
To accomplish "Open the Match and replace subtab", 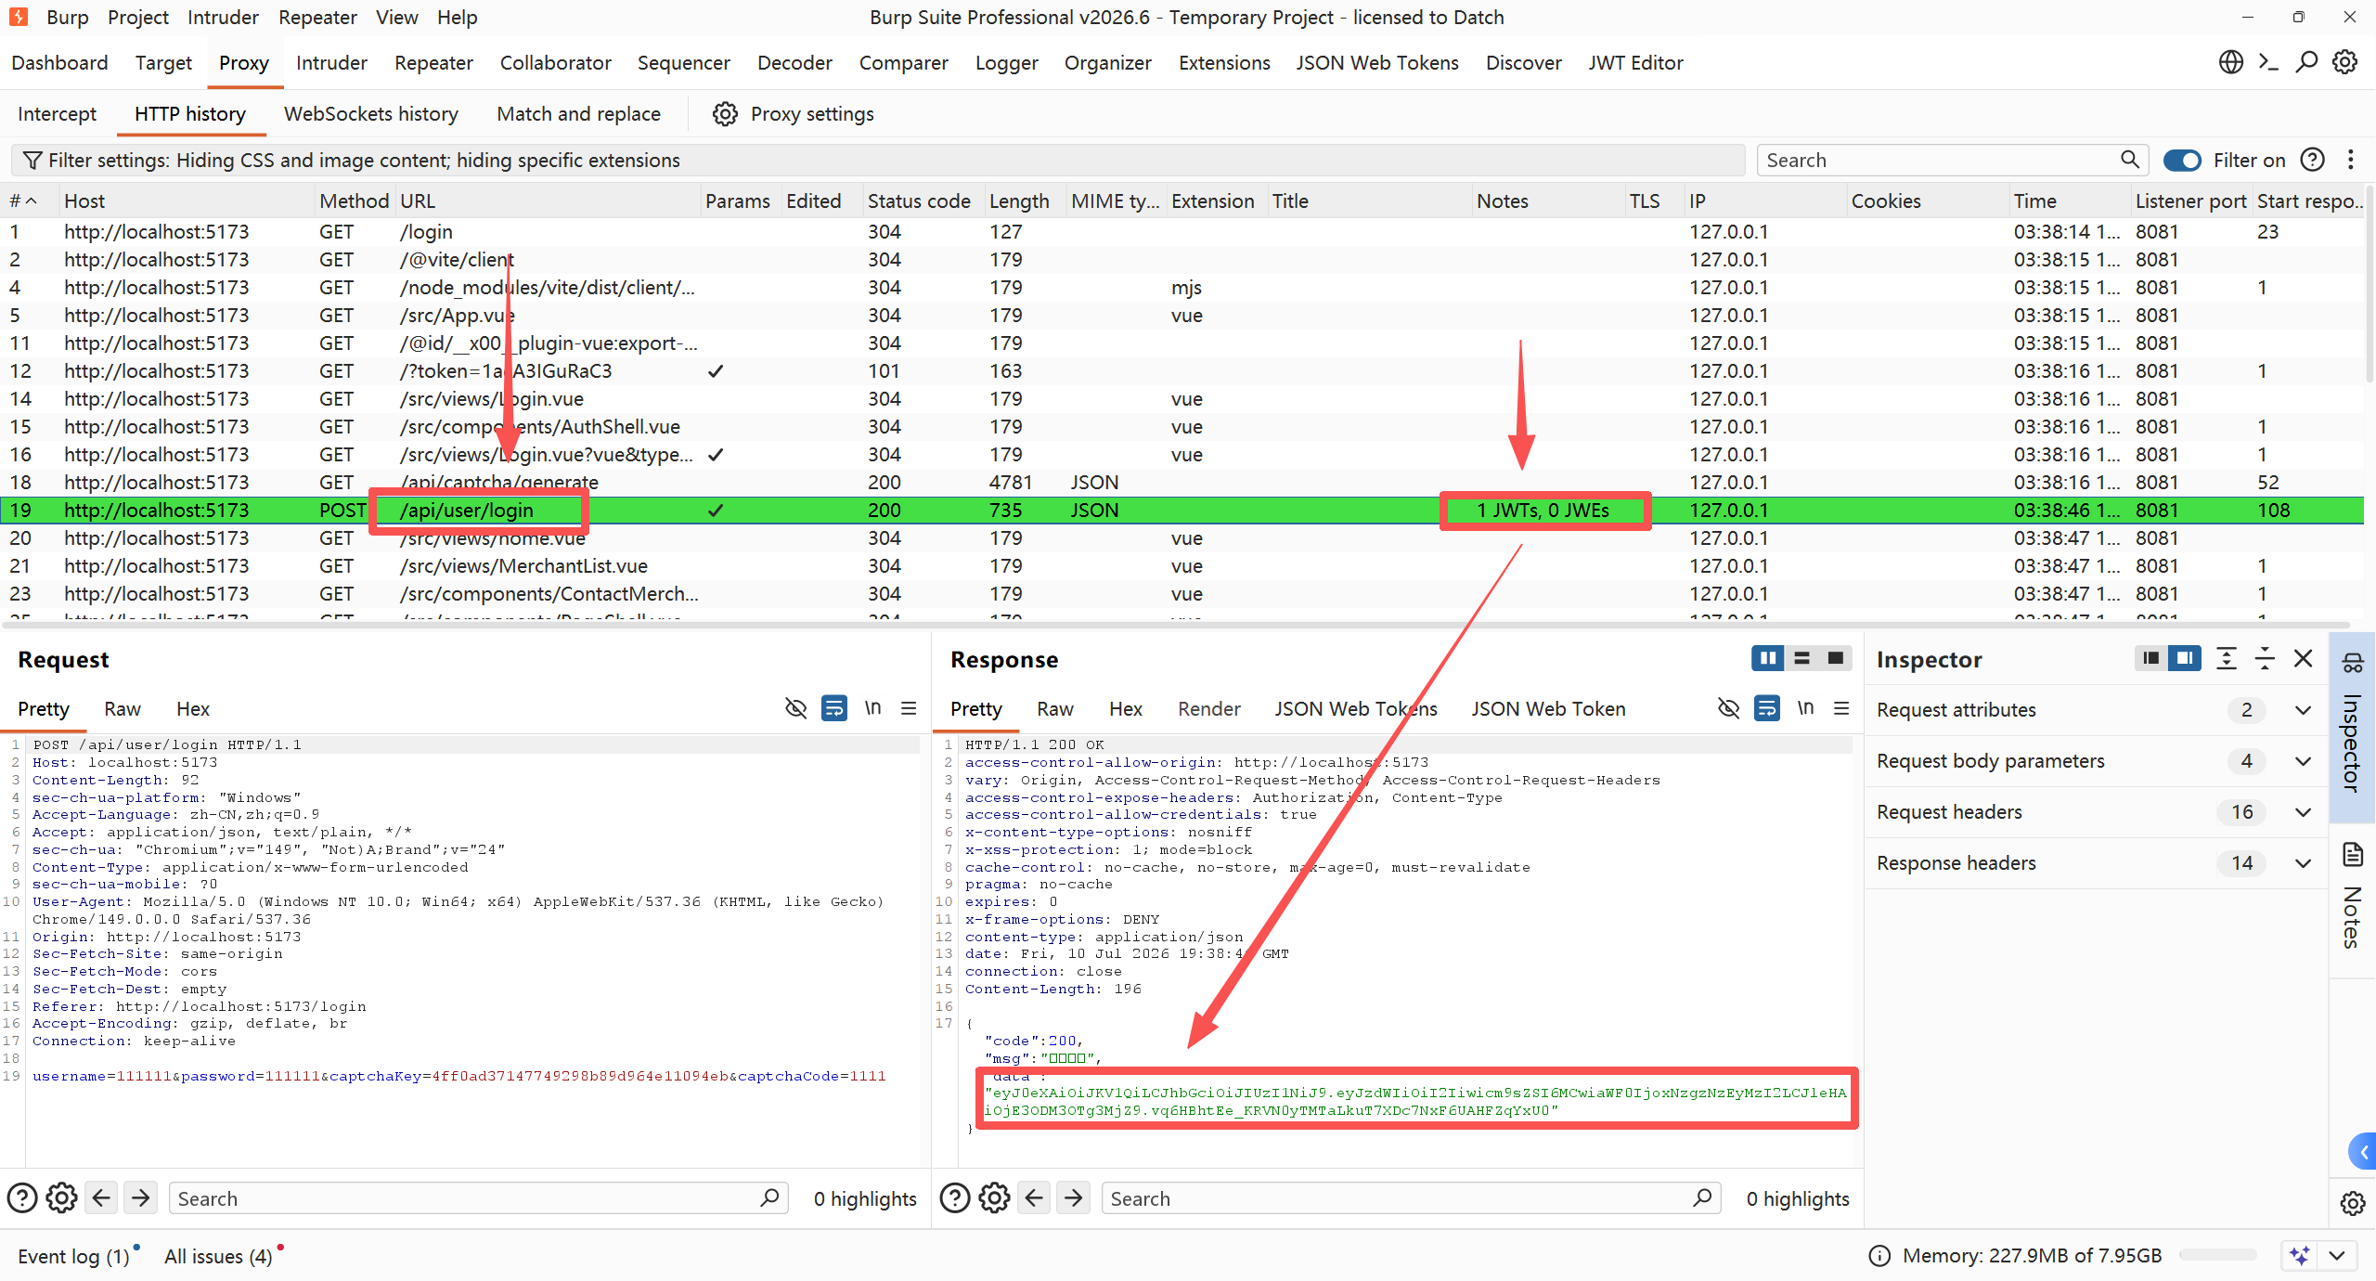I will (578, 114).
